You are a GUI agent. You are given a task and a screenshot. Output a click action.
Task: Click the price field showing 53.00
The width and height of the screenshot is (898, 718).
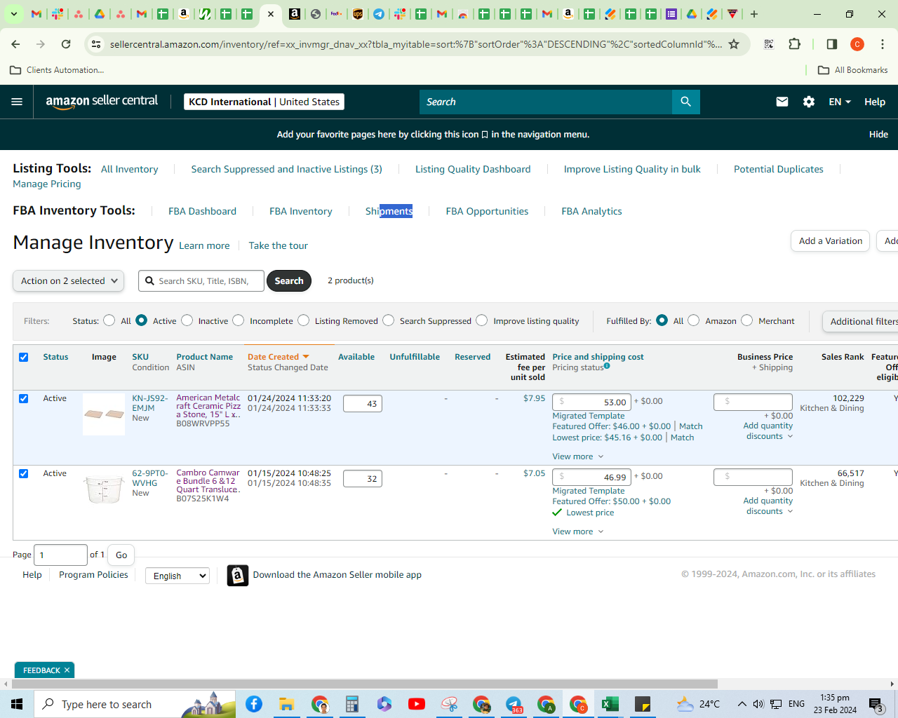pos(591,402)
